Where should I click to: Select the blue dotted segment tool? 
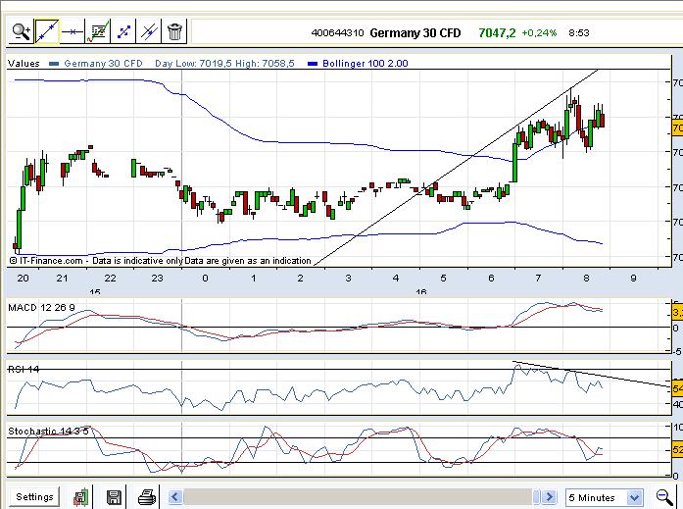123,31
